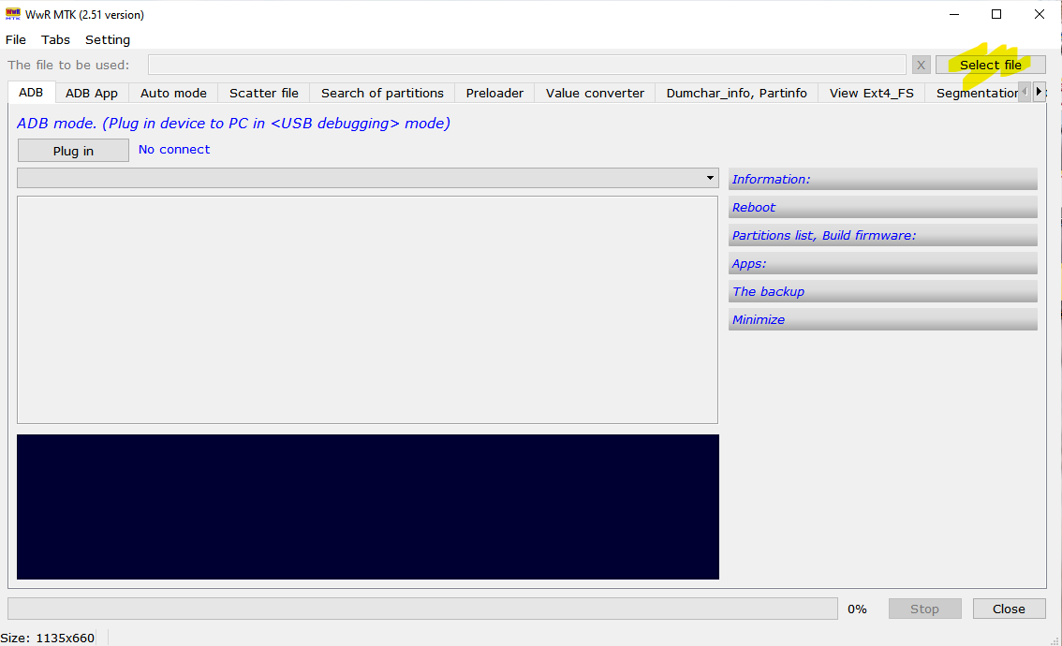This screenshot has width=1062, height=646.
Task: Open the File menu
Action: pyautogui.click(x=16, y=39)
